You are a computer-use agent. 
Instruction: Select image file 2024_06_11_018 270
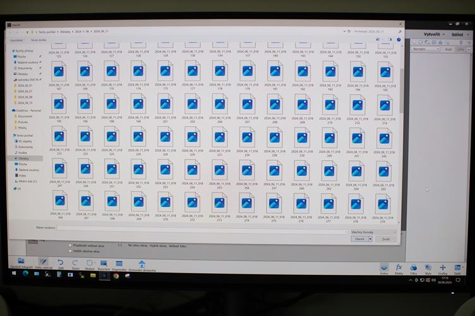pos(165,206)
